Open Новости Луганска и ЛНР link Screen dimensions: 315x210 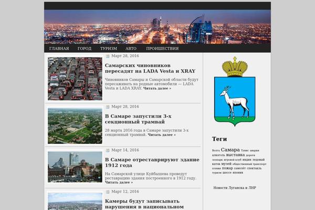[x=235, y=188]
